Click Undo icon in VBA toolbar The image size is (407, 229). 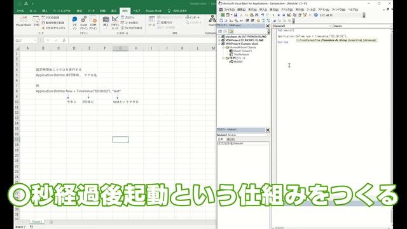(263, 15)
